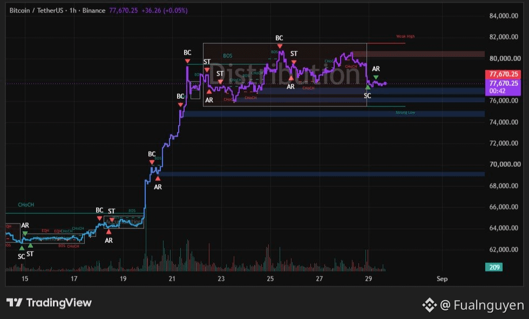The image size is (529, 319).
Task: Click the +36.26 (+0.05%) price change value
Action: pos(164,10)
